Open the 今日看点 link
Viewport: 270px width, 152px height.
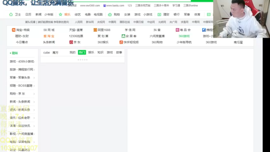22,42
